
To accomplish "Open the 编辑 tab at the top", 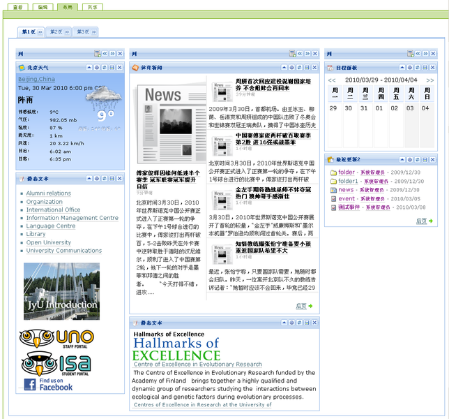I will [43, 6].
